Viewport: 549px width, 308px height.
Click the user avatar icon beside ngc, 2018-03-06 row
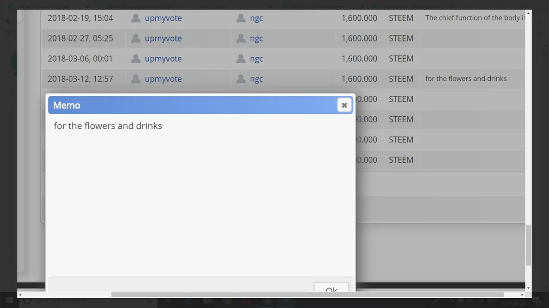(x=241, y=59)
